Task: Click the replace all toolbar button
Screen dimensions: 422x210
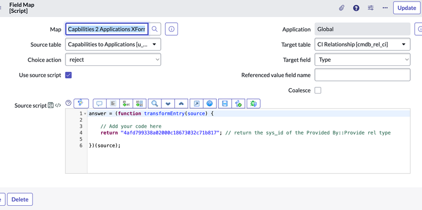Action: pos(140,103)
